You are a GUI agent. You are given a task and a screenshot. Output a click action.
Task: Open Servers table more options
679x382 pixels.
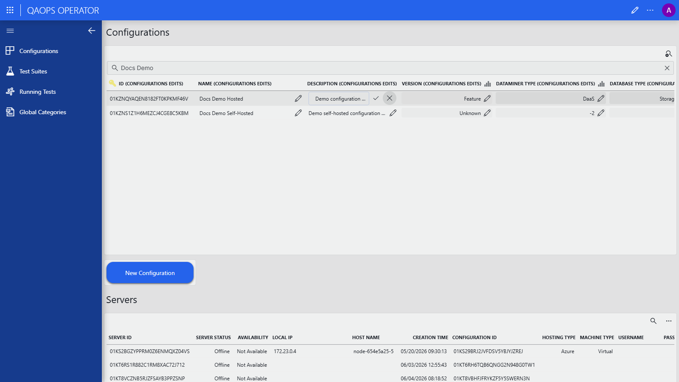[669, 321]
